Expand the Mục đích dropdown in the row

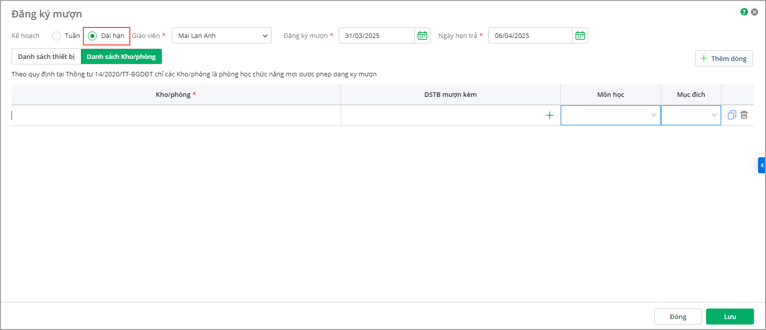[691, 115]
